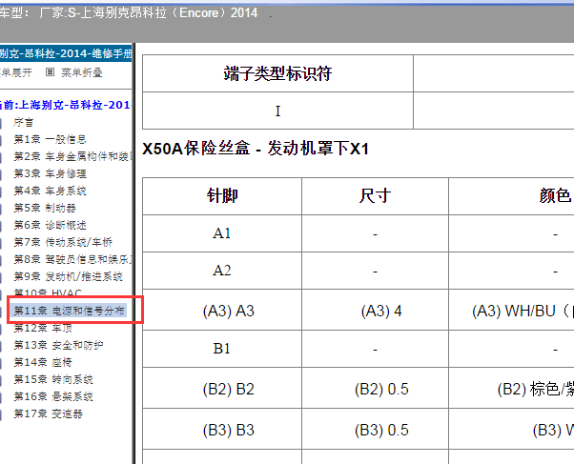Click the 尺寸 column header
This screenshot has width=574, height=464.
(x=376, y=196)
